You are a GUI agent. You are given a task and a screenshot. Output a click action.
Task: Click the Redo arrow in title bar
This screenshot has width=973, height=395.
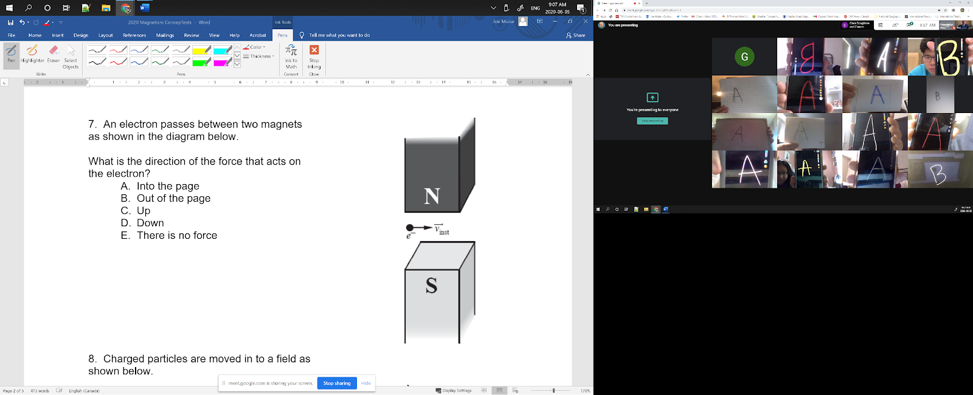(36, 22)
